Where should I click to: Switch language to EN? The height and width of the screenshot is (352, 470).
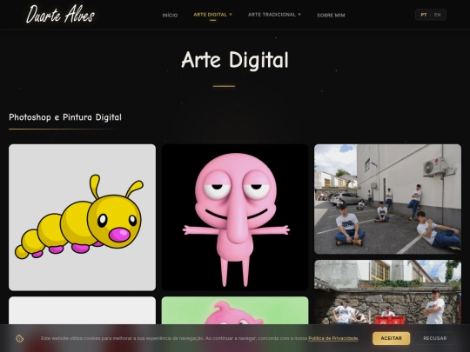coord(437,15)
